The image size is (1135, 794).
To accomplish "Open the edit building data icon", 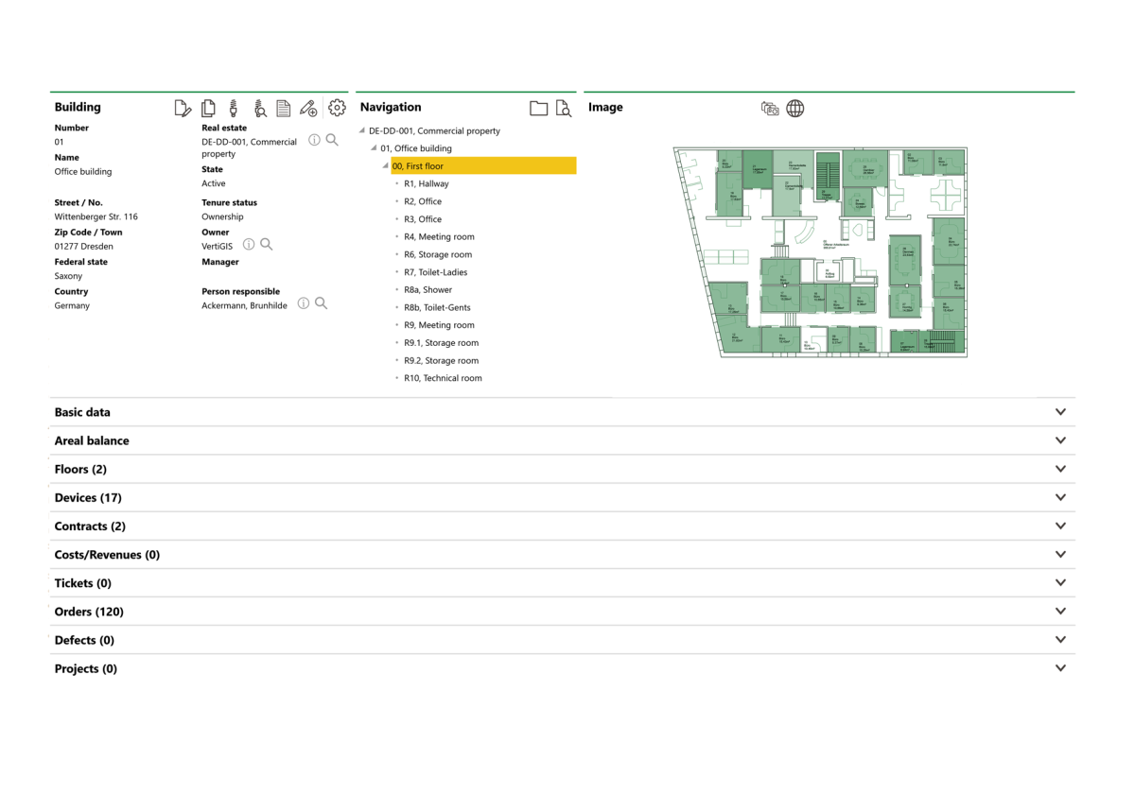I will (x=183, y=108).
